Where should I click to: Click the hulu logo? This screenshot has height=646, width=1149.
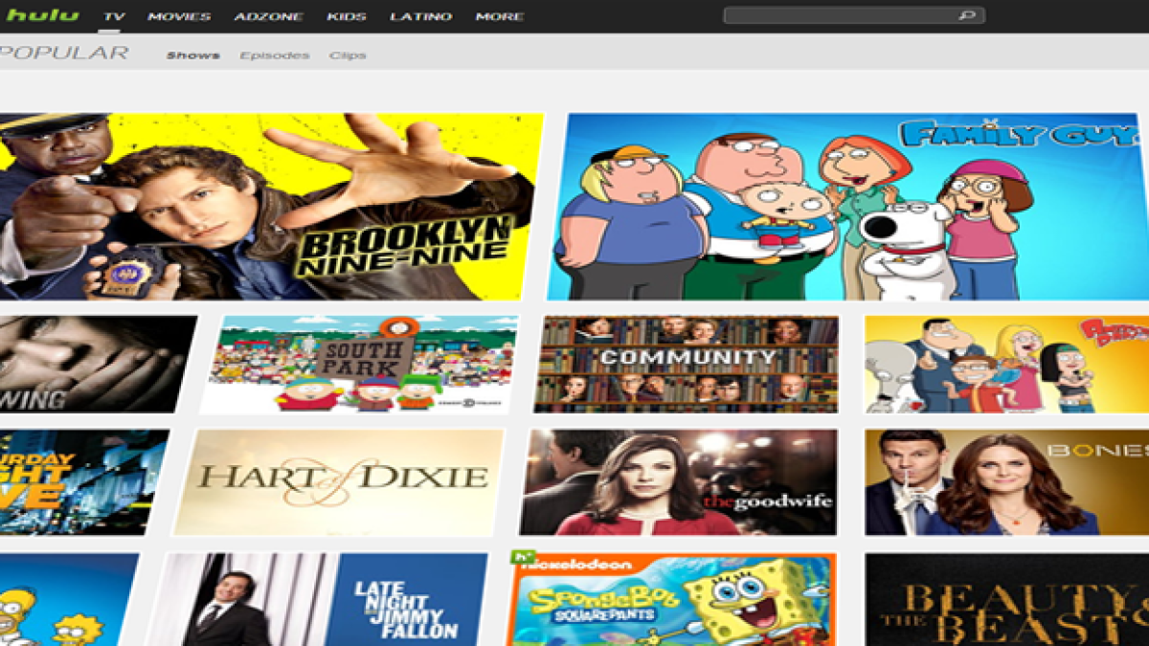(43, 15)
